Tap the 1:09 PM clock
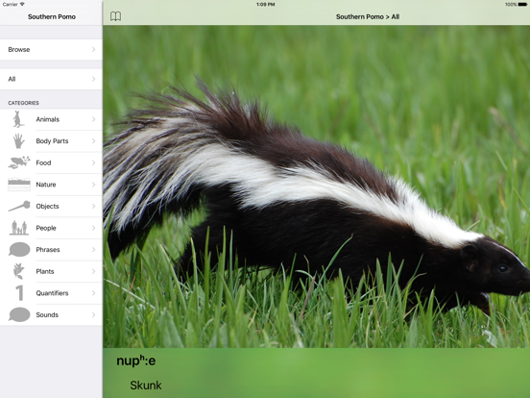530x398 pixels. coord(265,5)
